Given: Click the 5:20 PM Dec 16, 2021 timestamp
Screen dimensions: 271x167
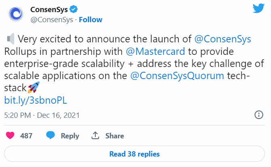Looking at the screenshot, I should 42,115.
